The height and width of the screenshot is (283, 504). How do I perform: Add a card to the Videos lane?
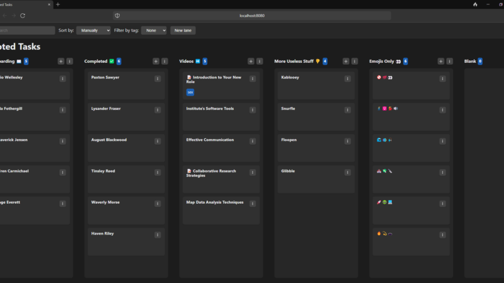tap(251, 61)
